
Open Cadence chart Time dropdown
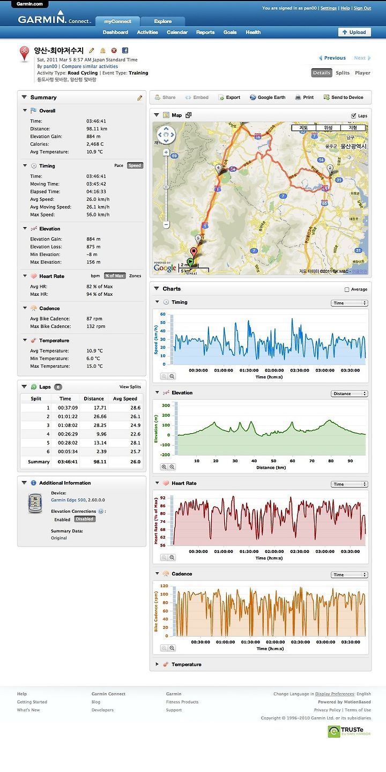pyautogui.click(x=349, y=575)
